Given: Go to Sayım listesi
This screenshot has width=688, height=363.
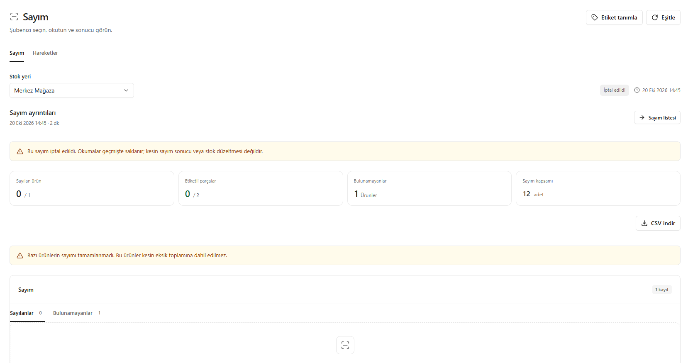Looking at the screenshot, I should (x=657, y=117).
